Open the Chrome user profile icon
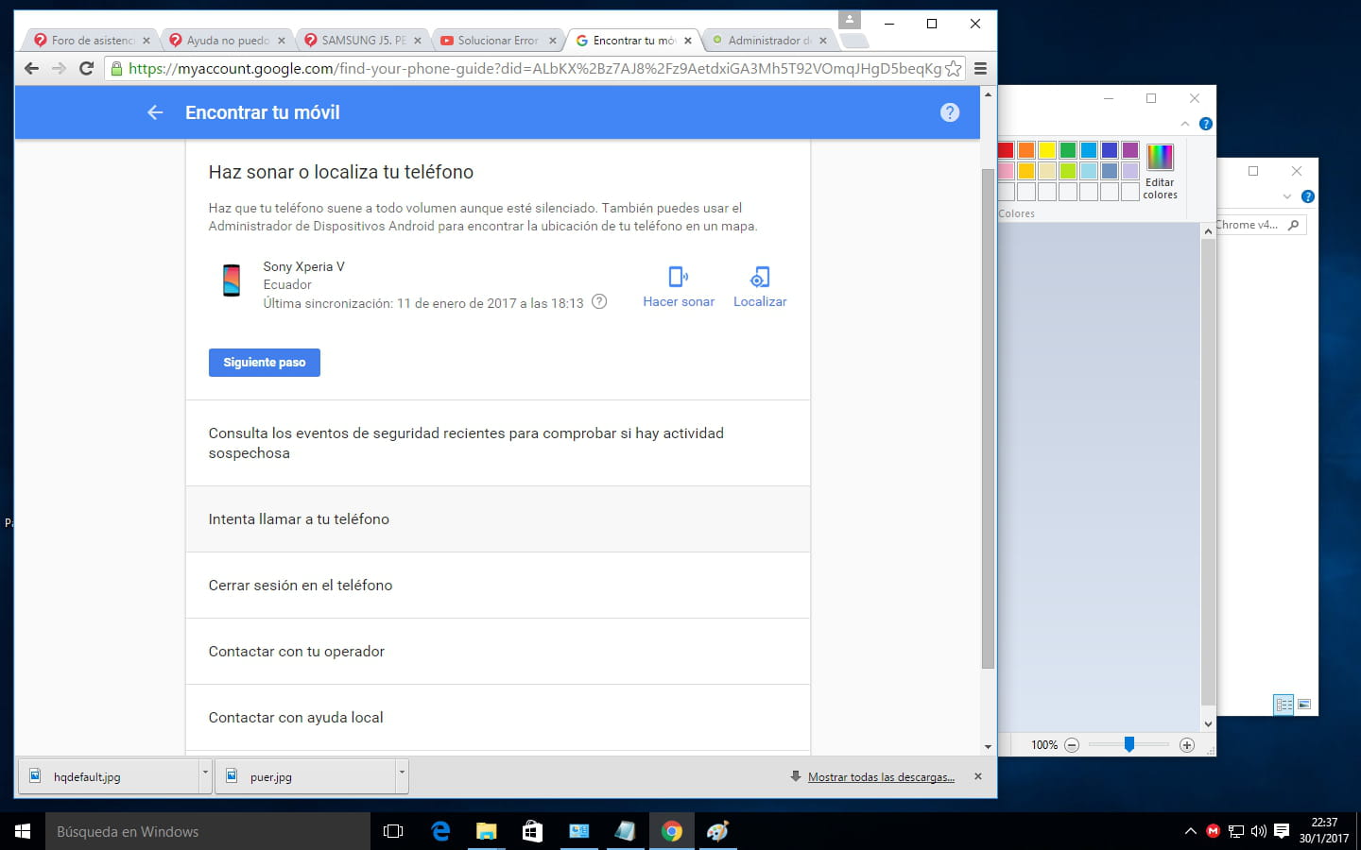This screenshot has height=850, width=1361. [850, 20]
